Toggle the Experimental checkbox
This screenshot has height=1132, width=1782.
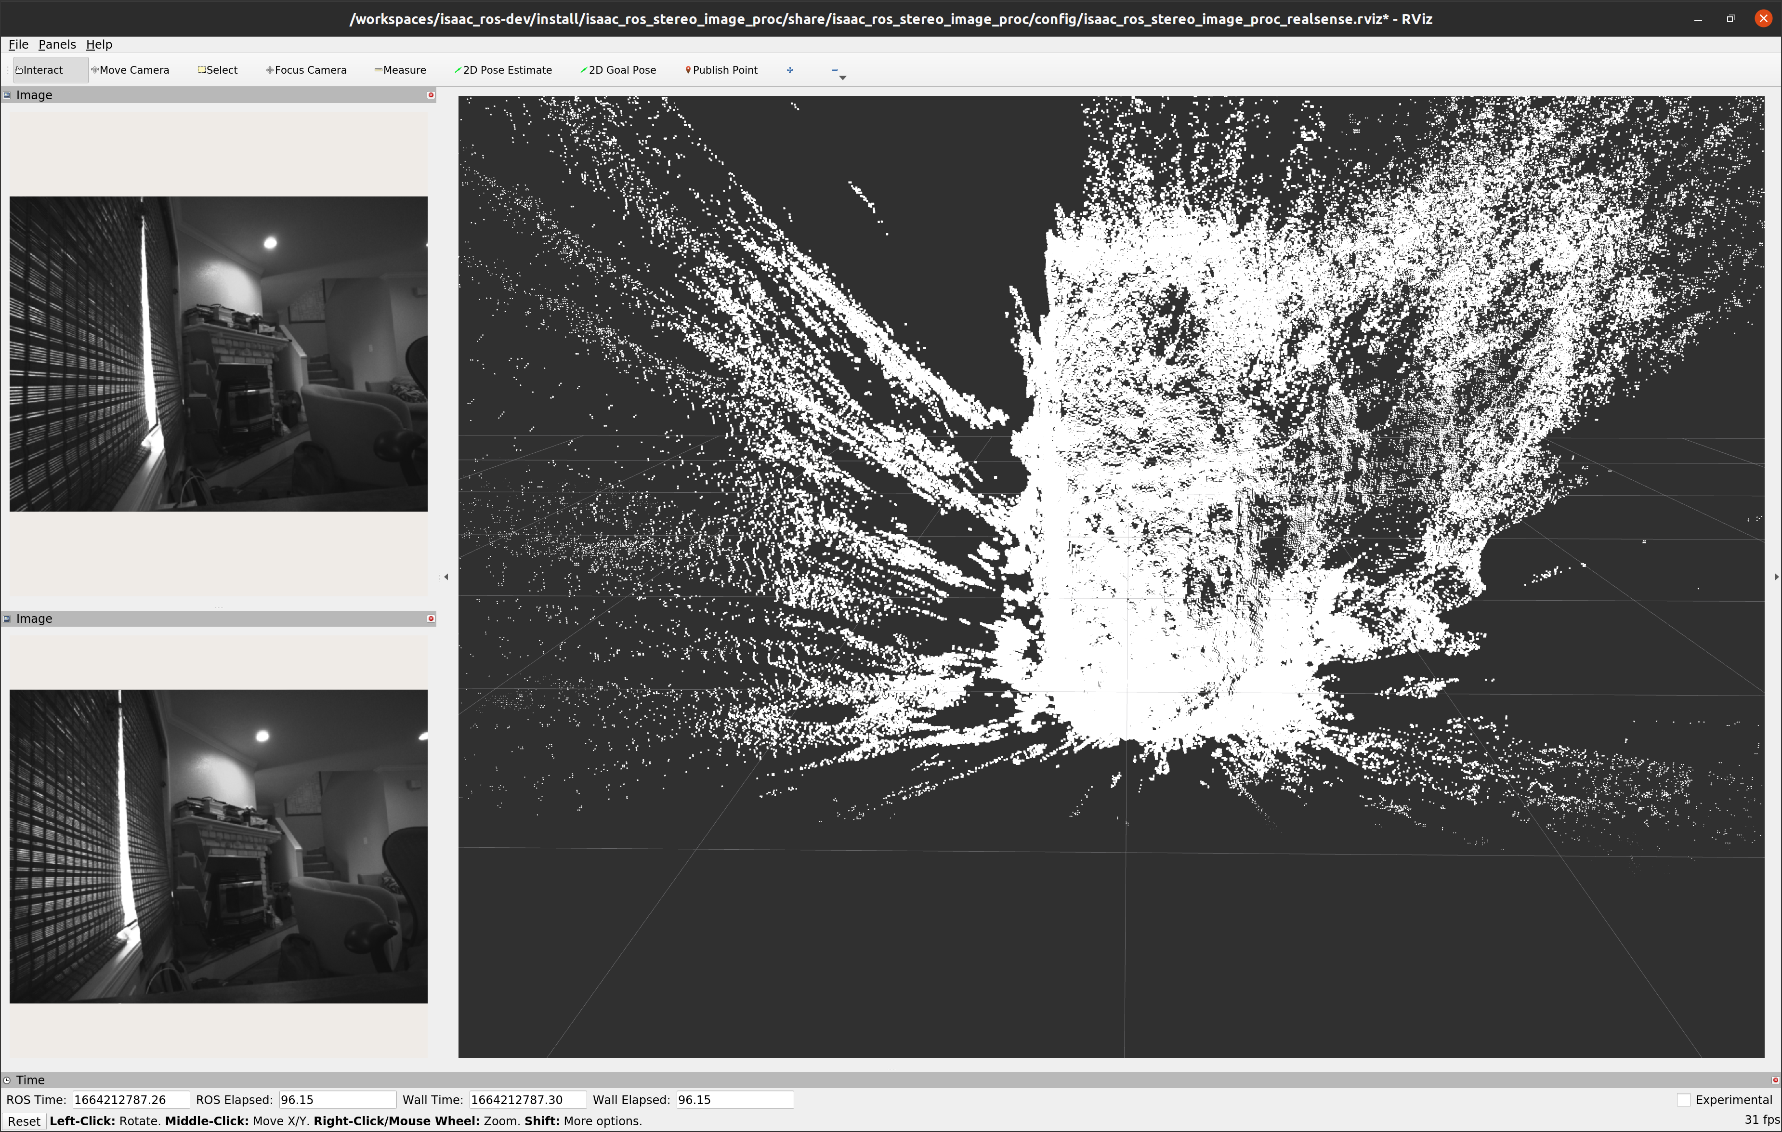tap(1684, 1099)
